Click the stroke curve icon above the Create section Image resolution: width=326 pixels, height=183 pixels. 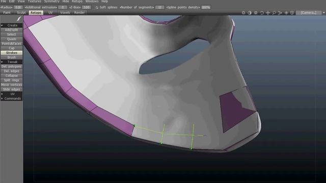[x=19, y=19]
